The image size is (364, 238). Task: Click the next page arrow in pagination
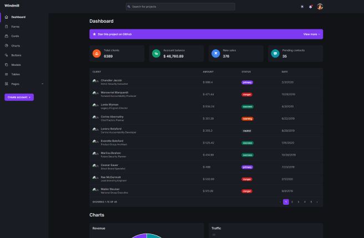[317, 202]
